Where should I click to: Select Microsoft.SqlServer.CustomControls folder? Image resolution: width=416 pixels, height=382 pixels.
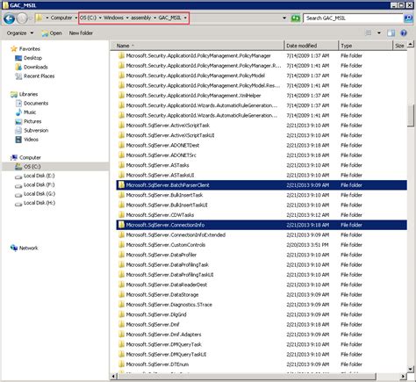click(x=262, y=245)
